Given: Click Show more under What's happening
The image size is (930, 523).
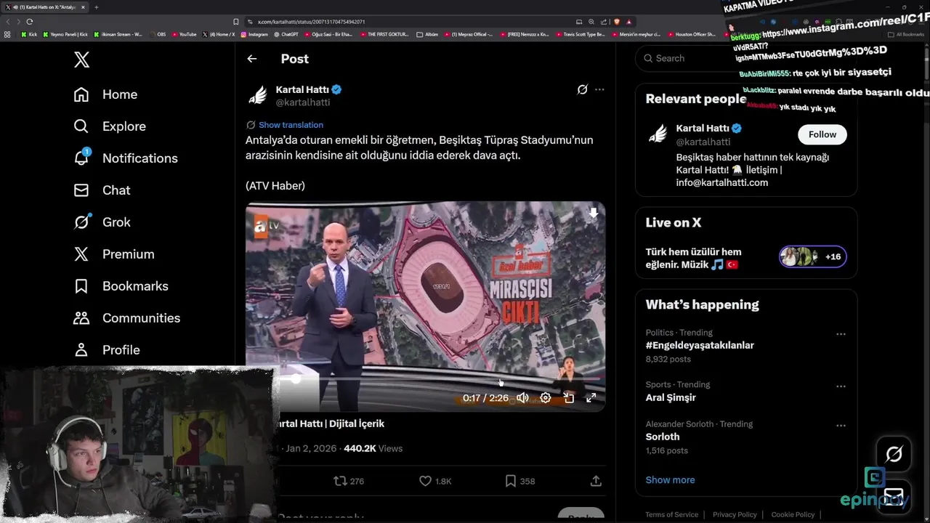Looking at the screenshot, I should point(670,480).
